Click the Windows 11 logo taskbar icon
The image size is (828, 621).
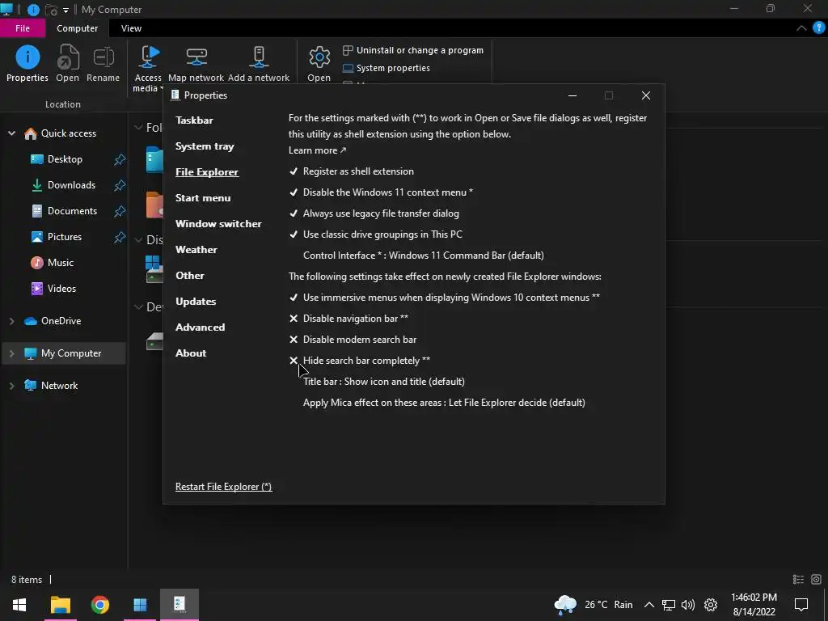coord(140,605)
